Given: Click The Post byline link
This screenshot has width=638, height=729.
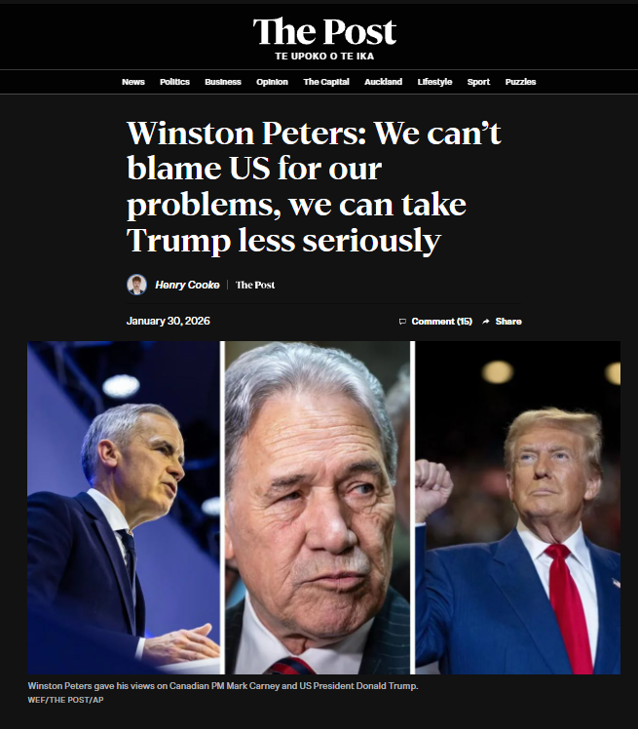Looking at the screenshot, I should click(255, 285).
